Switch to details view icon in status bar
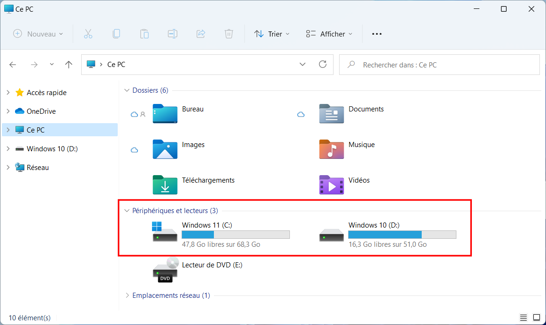Viewport: 546px width, 325px height. (523, 318)
